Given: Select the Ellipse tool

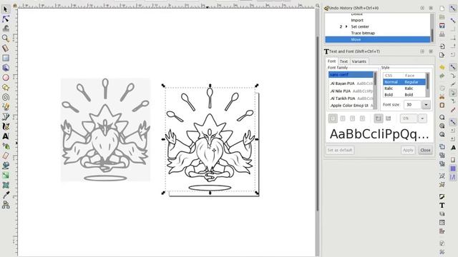Looking at the screenshot, I should pos(6,78).
